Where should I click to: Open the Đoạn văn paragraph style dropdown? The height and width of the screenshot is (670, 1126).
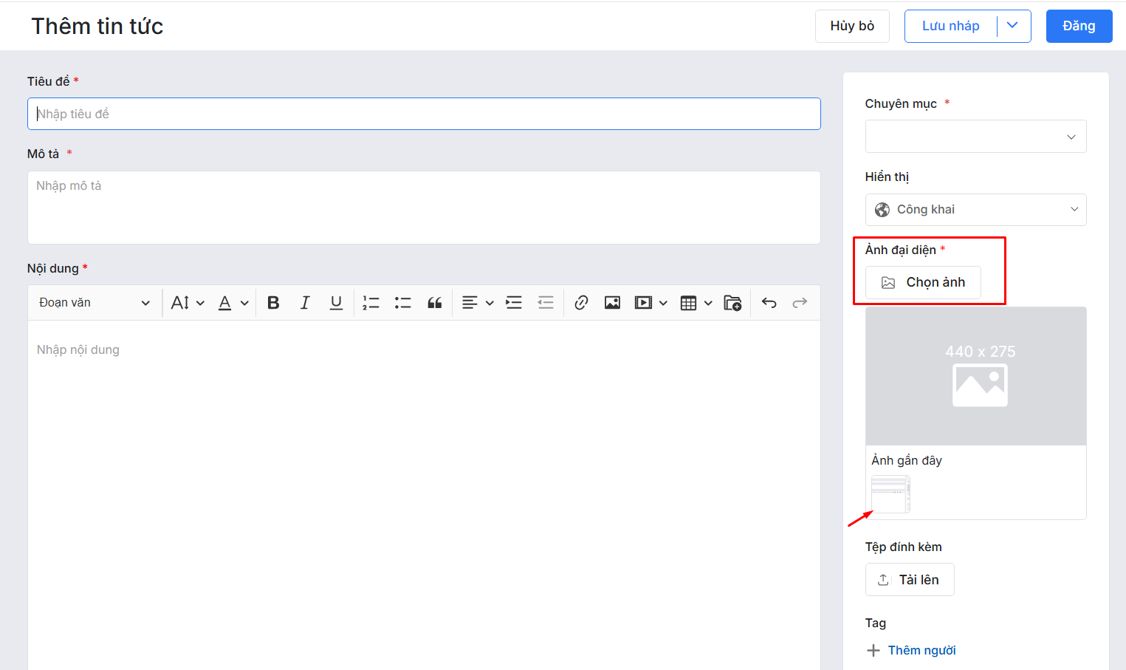[x=95, y=303]
